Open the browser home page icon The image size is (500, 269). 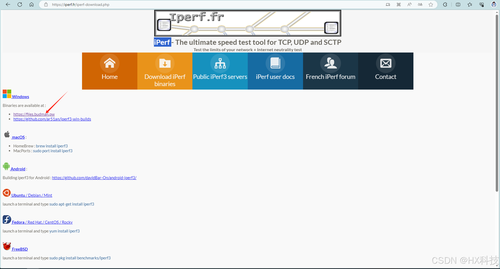pos(32,5)
